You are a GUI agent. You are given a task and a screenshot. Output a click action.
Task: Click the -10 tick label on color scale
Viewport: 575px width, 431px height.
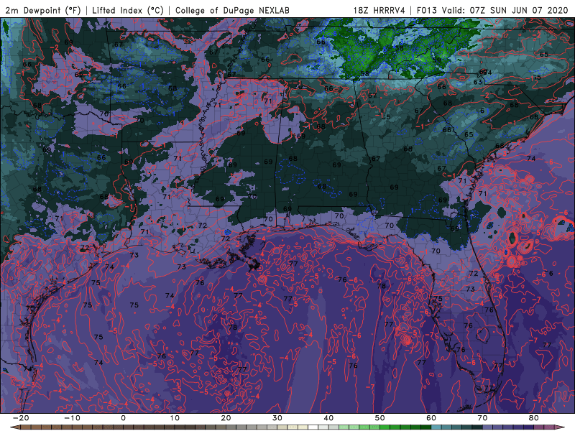click(x=72, y=418)
